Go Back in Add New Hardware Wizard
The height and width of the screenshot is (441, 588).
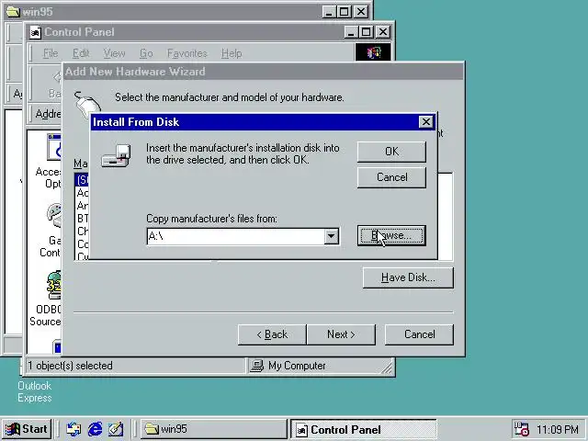tap(272, 334)
